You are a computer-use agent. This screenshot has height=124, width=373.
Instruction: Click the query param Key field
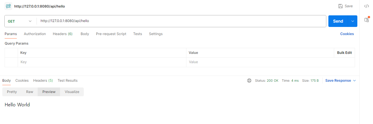point(101,62)
